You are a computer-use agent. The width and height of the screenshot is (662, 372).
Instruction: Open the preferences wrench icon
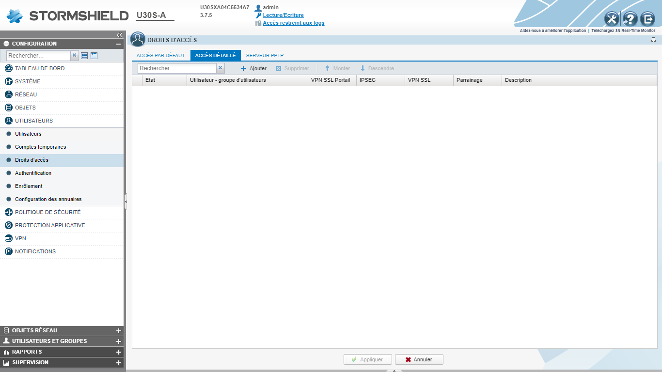pyautogui.click(x=612, y=19)
